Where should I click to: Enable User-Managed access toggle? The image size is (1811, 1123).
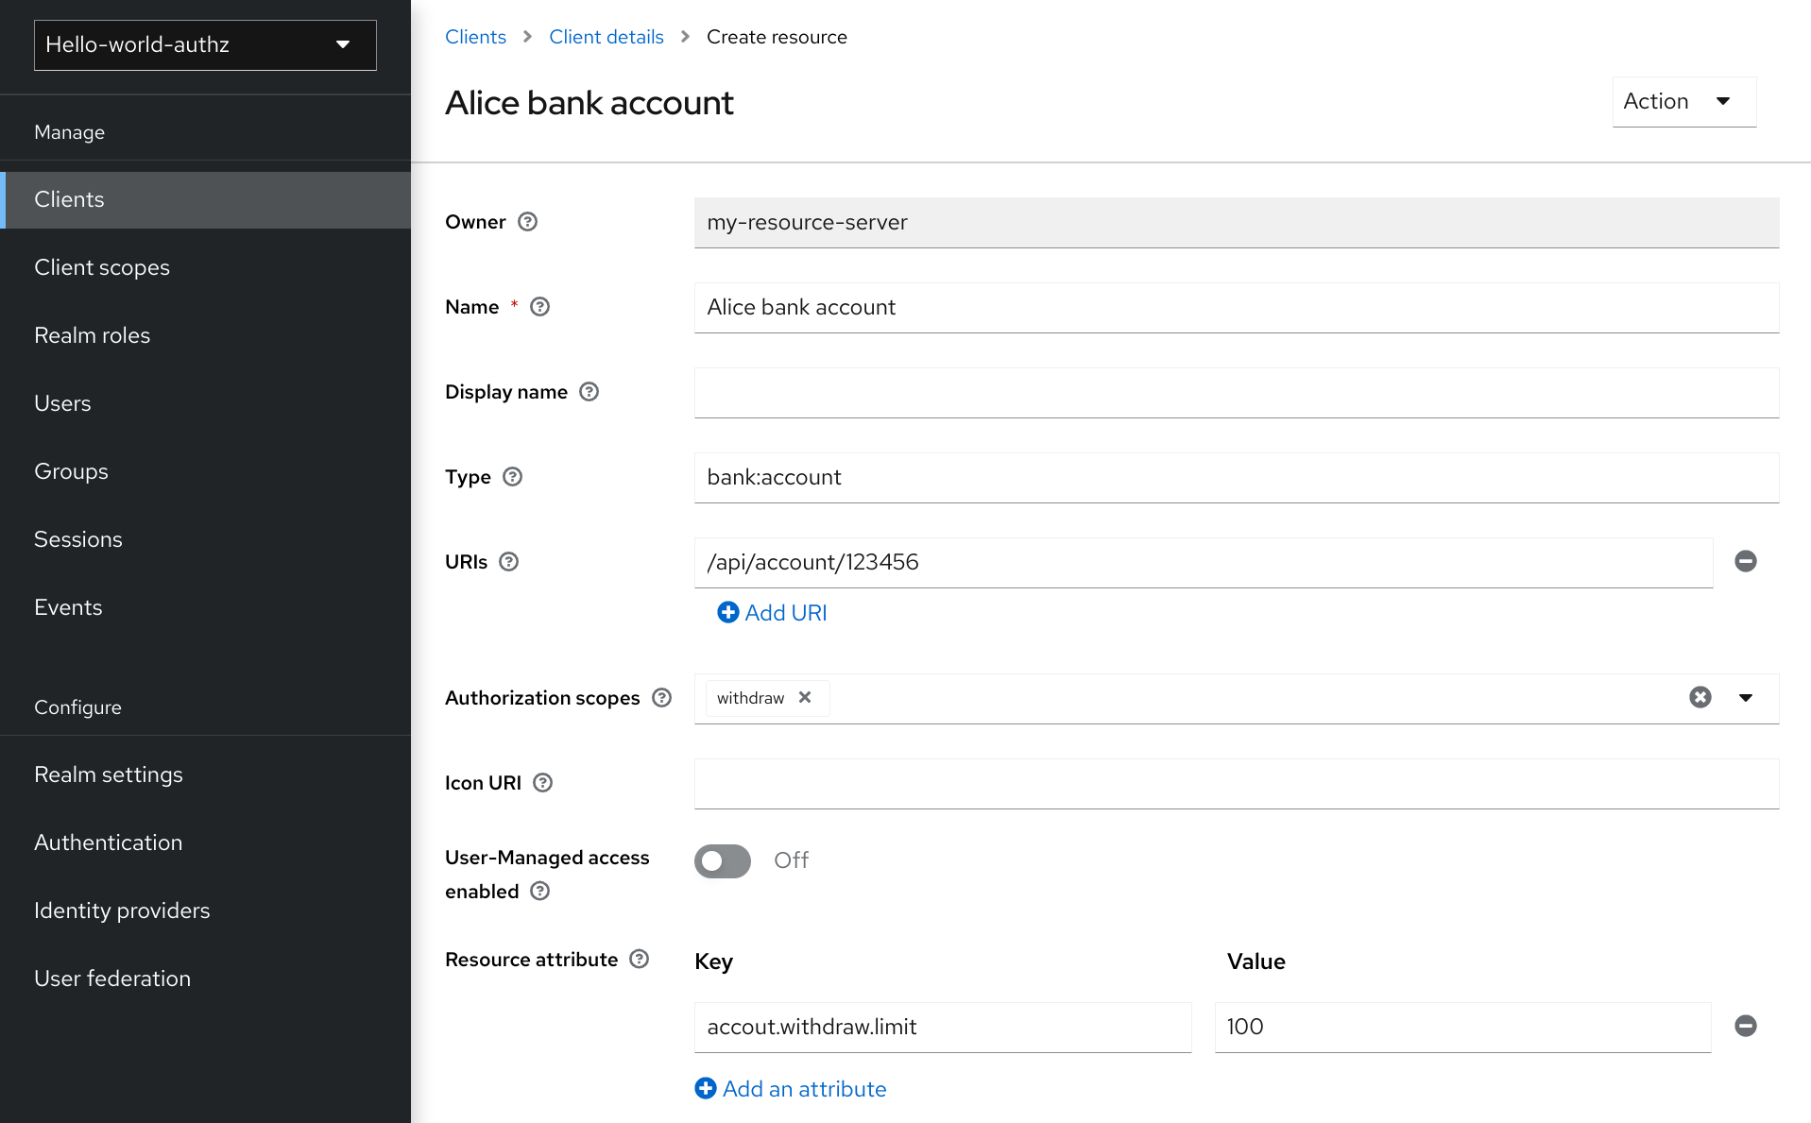tap(723, 860)
